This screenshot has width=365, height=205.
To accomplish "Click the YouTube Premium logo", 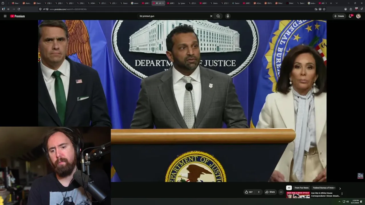I will point(17,16).
